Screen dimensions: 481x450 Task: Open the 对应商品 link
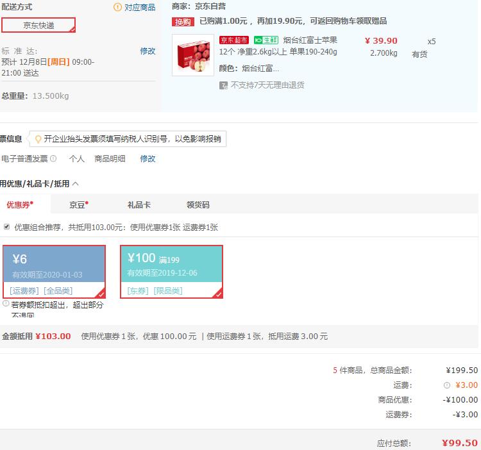140,7
